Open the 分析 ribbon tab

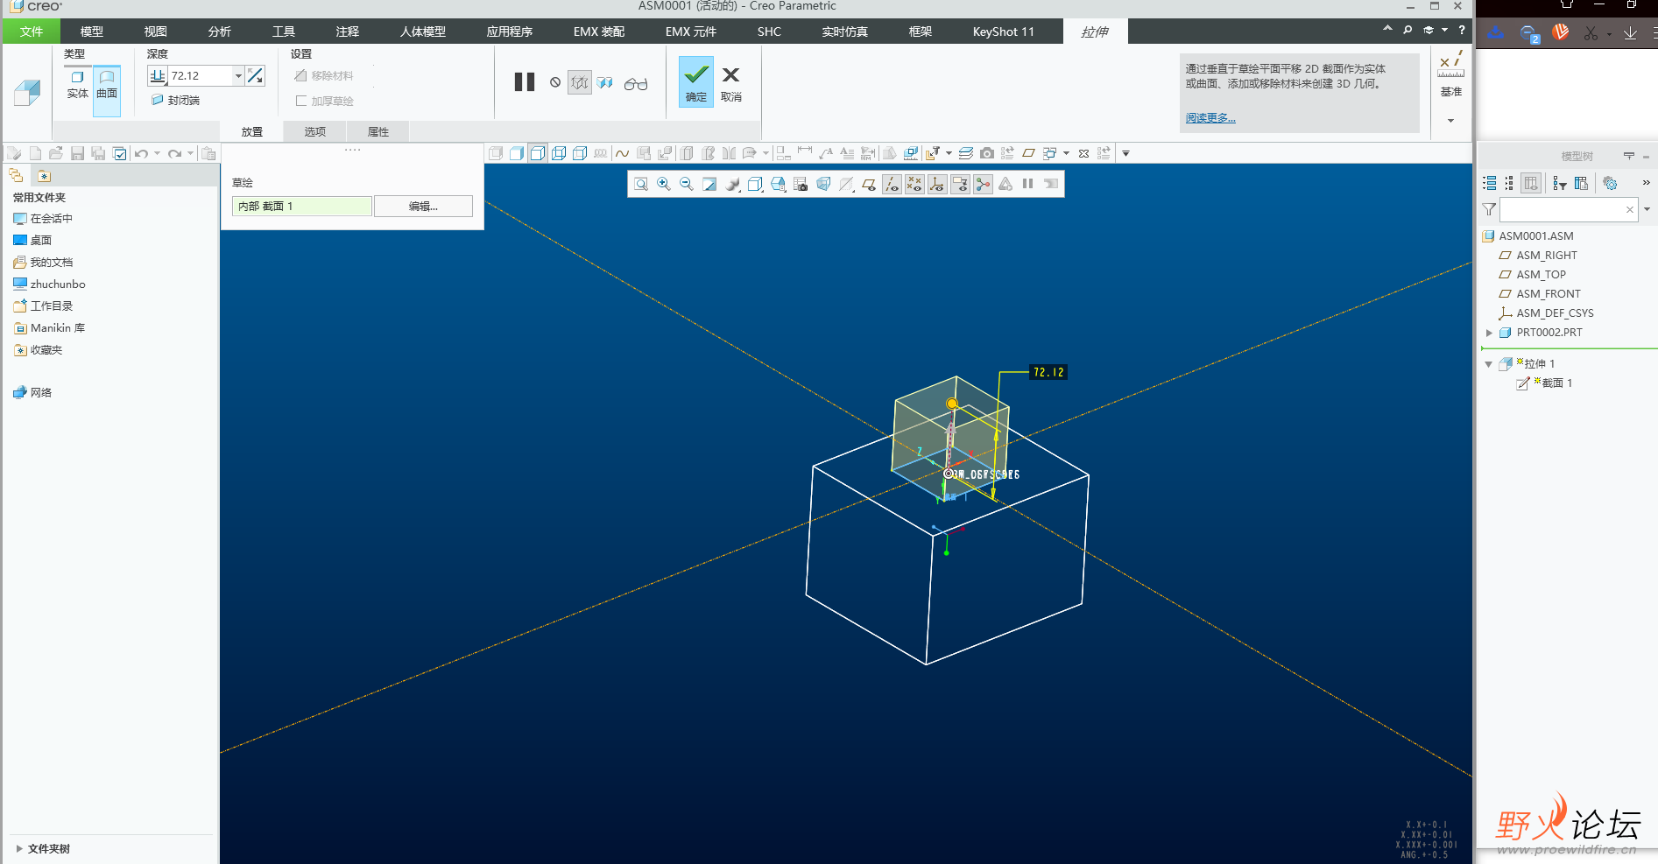click(220, 32)
